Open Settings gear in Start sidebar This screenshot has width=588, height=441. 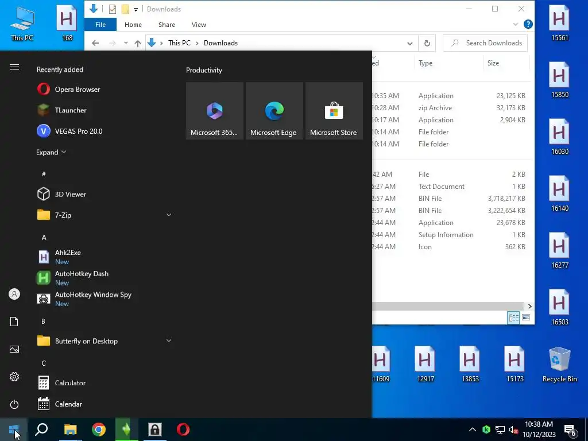point(14,377)
